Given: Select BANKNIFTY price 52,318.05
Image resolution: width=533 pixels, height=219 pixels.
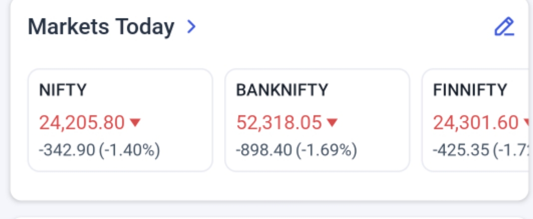Looking at the screenshot, I should (279, 122).
